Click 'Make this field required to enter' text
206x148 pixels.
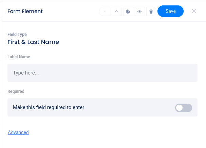click(49, 107)
